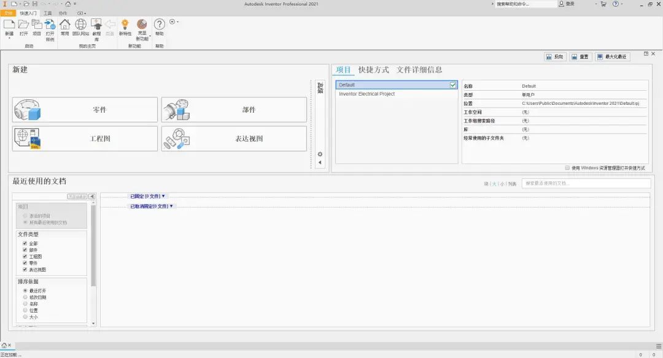663x358 pixels.
Task: Switch to the 文件详细信息 tab
Action: [x=419, y=70]
